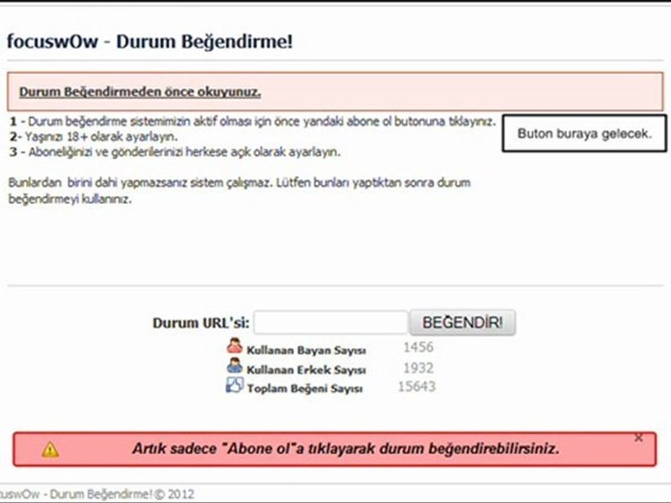Close the red Abone ol alert banner
Screen dimensions: 671x503
point(638,437)
